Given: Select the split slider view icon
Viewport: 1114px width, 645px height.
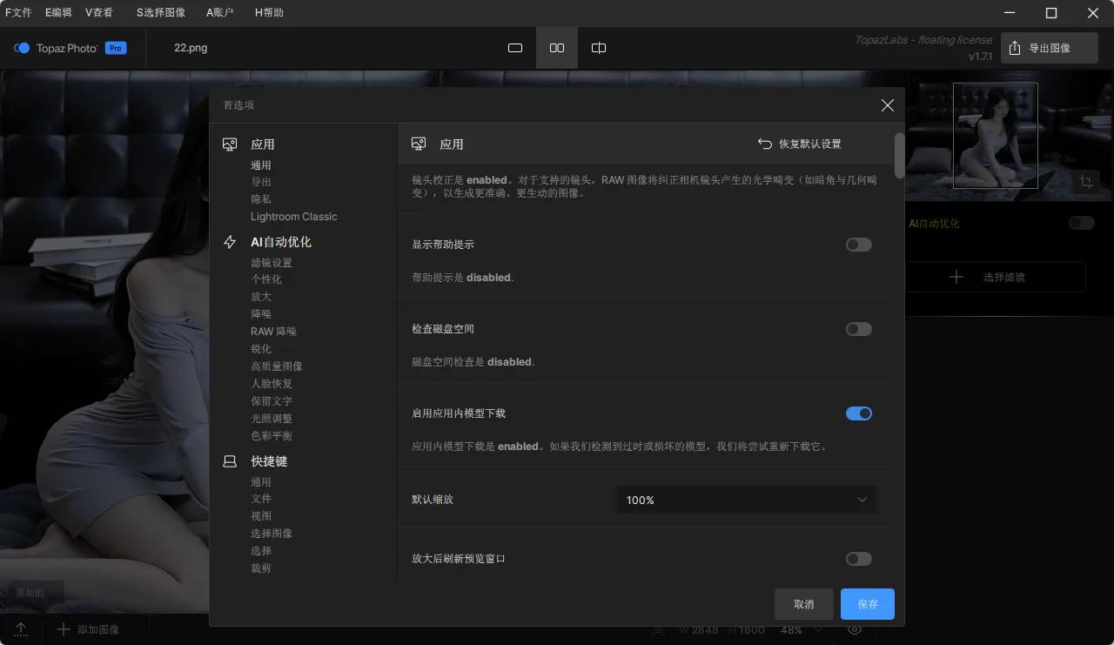Looking at the screenshot, I should pos(599,48).
